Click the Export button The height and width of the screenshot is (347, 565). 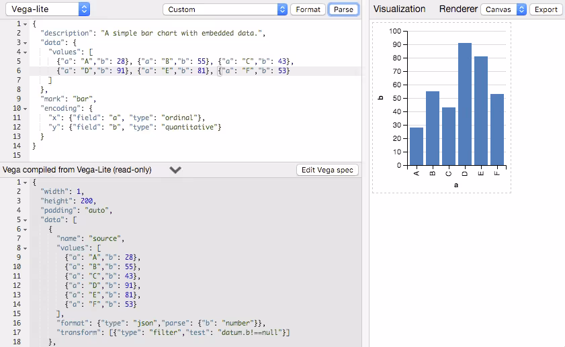[x=546, y=9]
